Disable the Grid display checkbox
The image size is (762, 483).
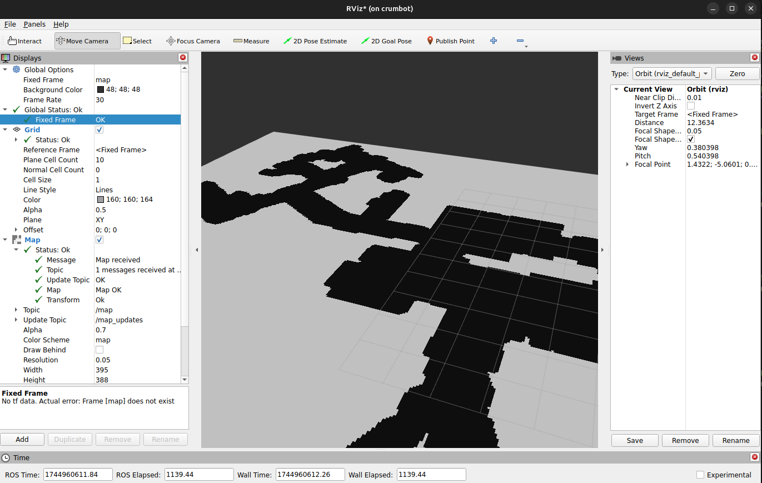pyautogui.click(x=99, y=130)
